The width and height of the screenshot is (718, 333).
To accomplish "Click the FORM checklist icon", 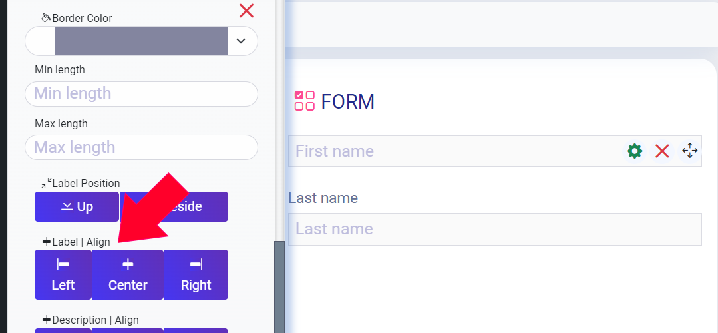I will [x=305, y=101].
